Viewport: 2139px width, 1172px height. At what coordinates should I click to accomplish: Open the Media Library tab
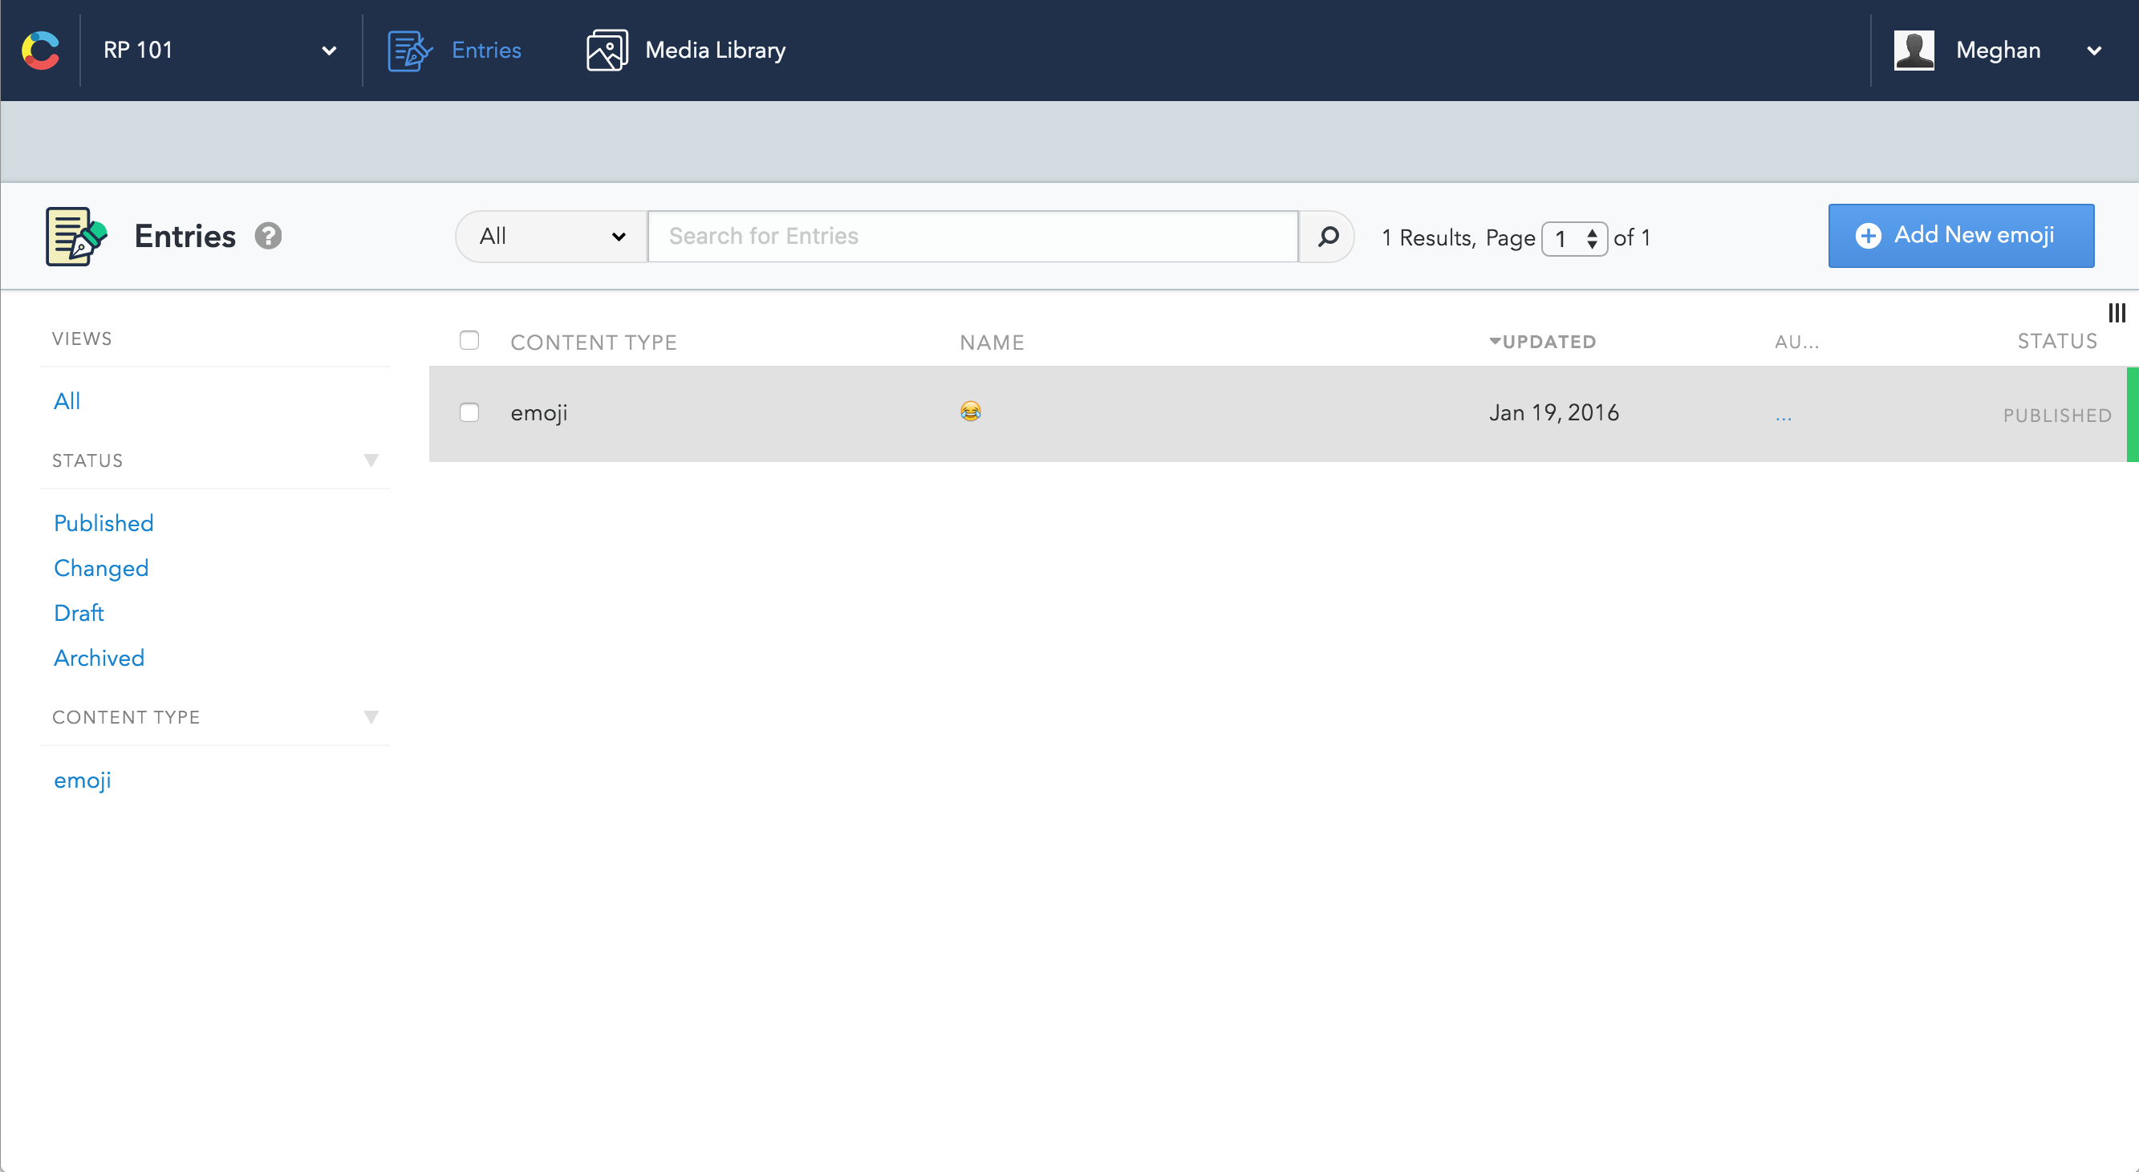pyautogui.click(x=714, y=51)
